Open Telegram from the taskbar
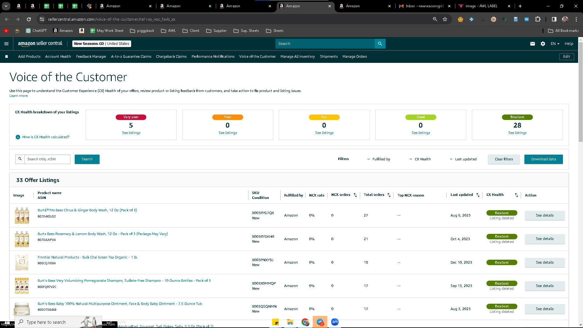 click(320, 322)
